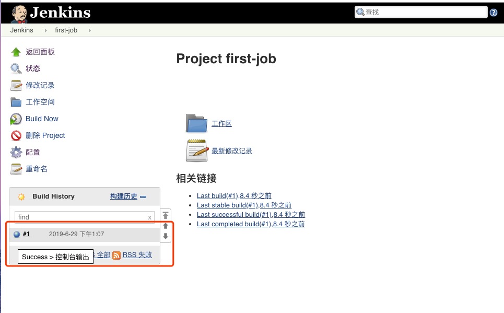Click the notepad icon beside 修改记录 in sidebar

[16, 85]
